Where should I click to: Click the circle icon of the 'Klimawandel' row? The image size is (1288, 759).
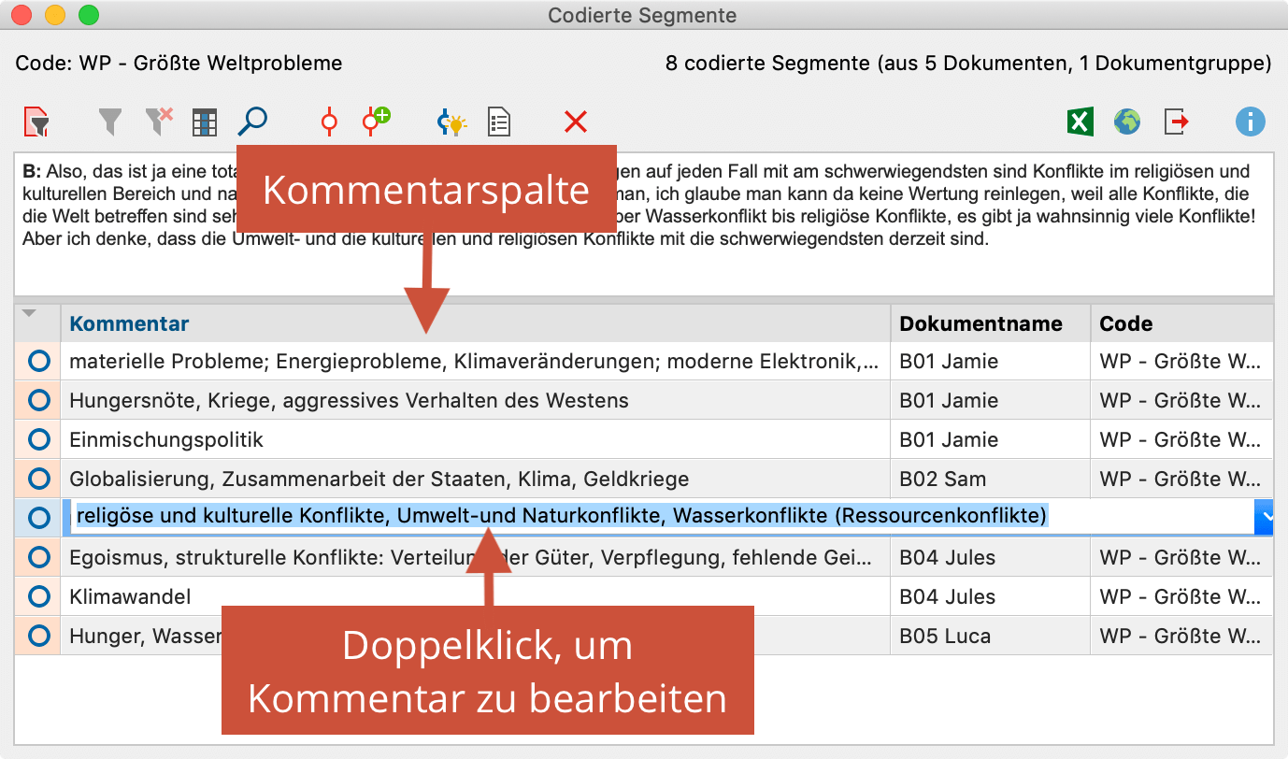pos(38,596)
